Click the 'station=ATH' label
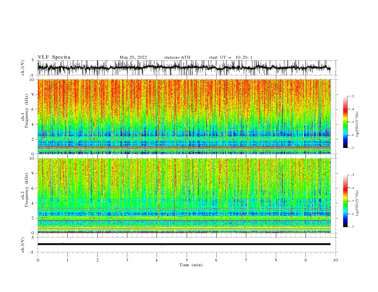This screenshot has height=292, width=378. [x=177, y=57]
